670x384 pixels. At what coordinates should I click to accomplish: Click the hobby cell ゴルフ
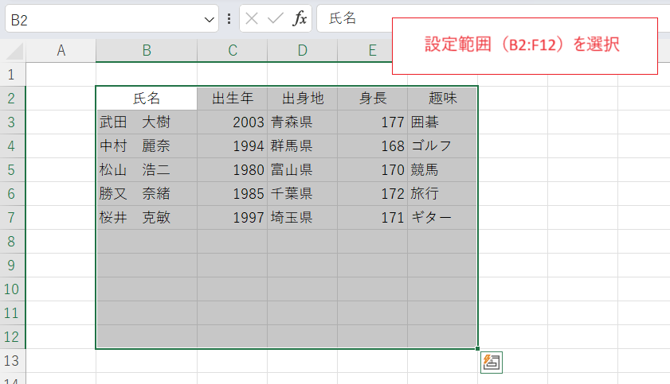(x=442, y=146)
